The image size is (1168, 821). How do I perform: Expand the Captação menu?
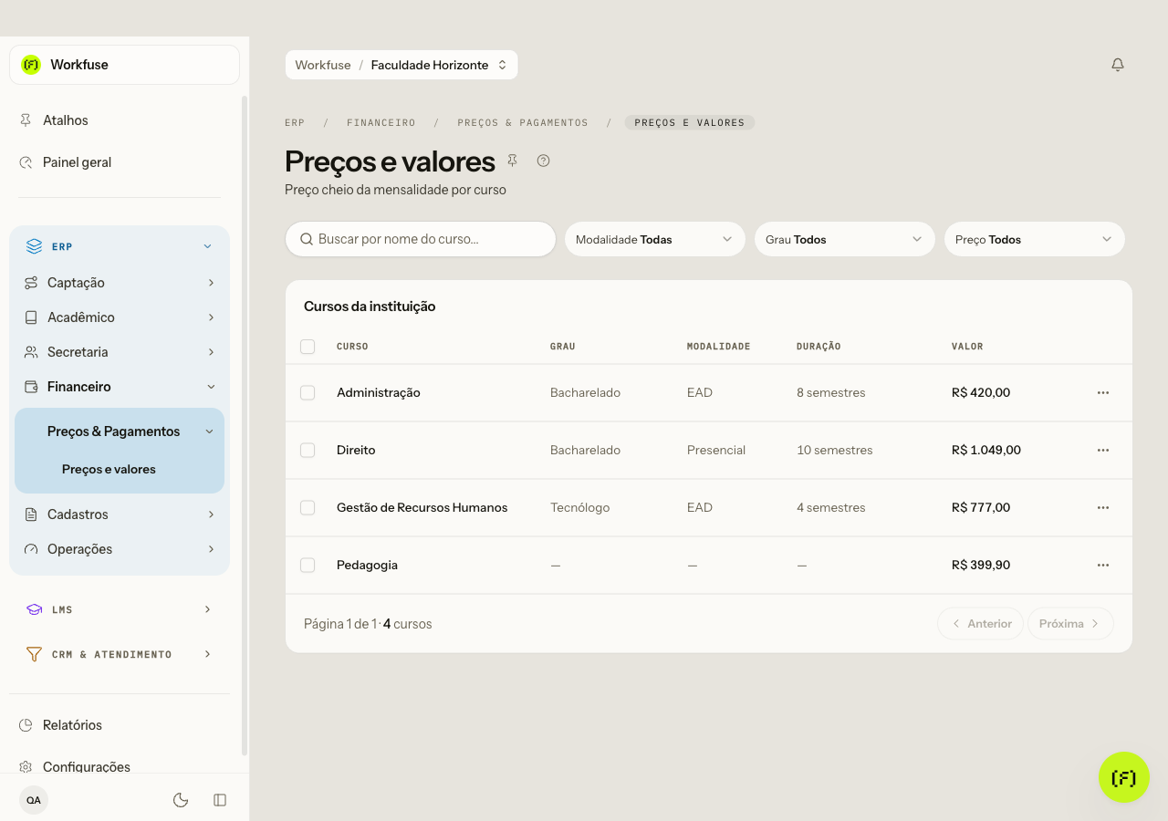(120, 283)
